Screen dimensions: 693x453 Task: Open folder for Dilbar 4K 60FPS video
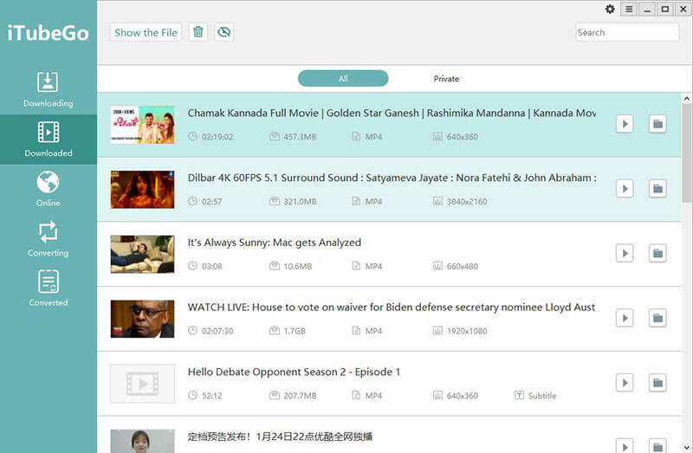point(657,189)
